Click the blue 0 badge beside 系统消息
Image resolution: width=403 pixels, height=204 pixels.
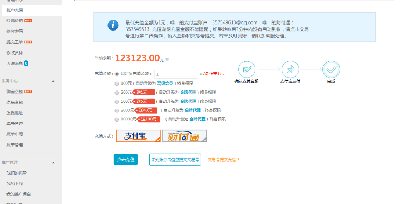(x=26, y=63)
